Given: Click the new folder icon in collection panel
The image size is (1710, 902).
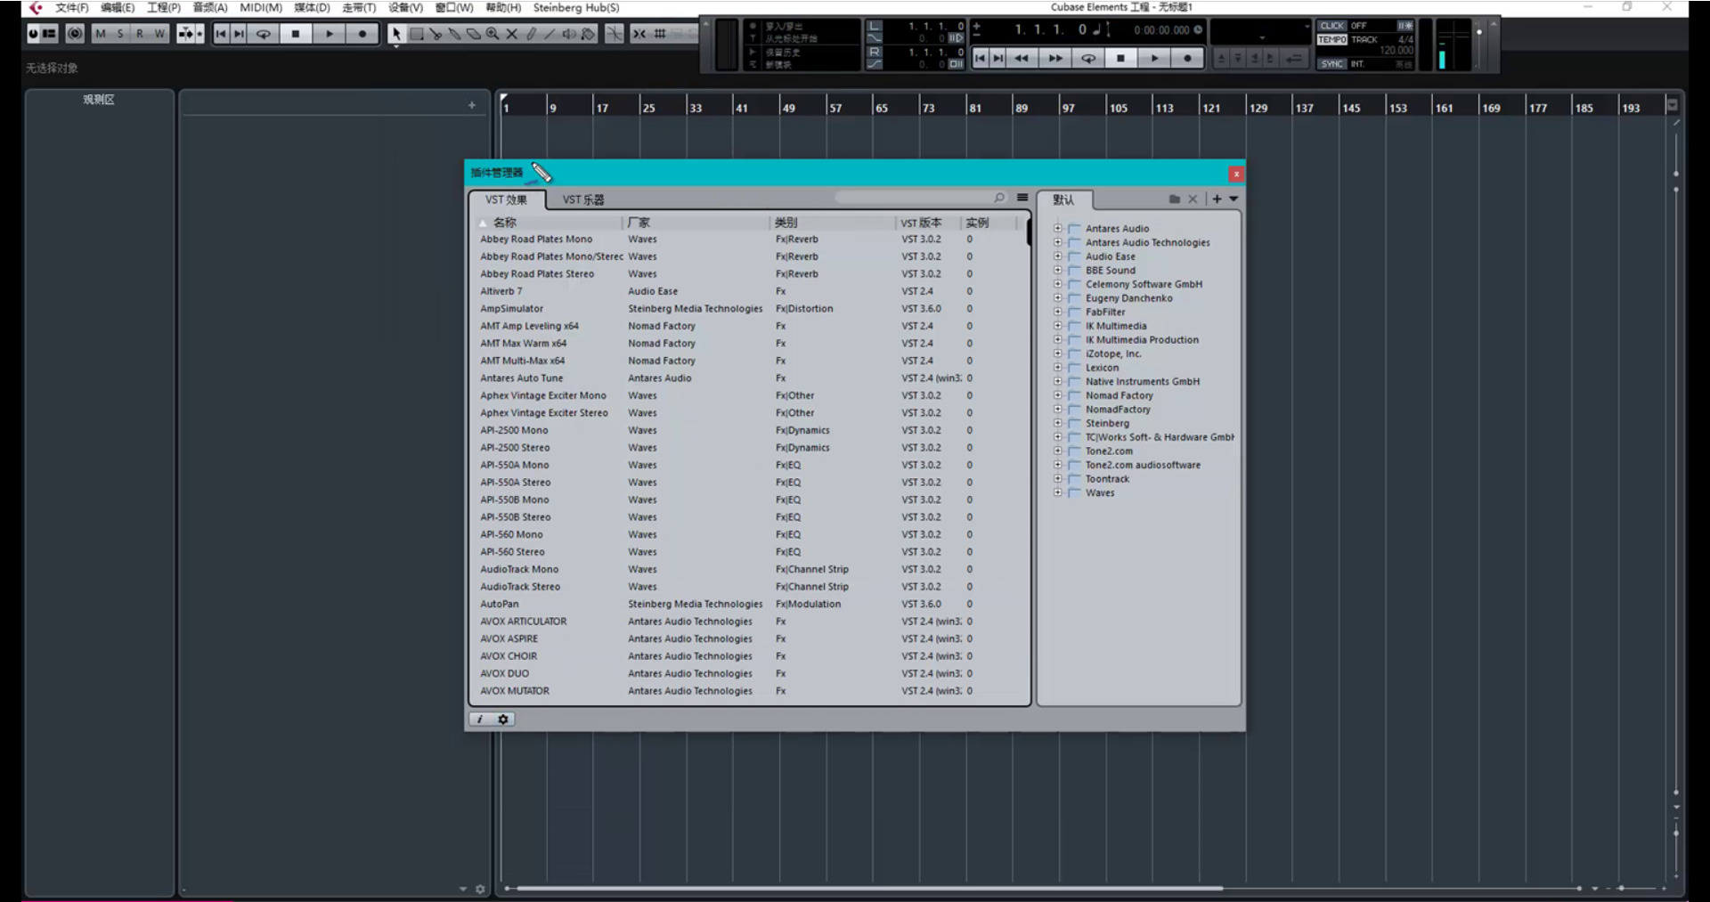Looking at the screenshot, I should pos(1175,199).
